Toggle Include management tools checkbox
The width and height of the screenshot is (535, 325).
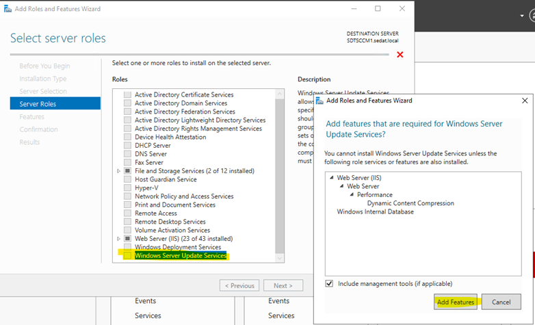[329, 283]
